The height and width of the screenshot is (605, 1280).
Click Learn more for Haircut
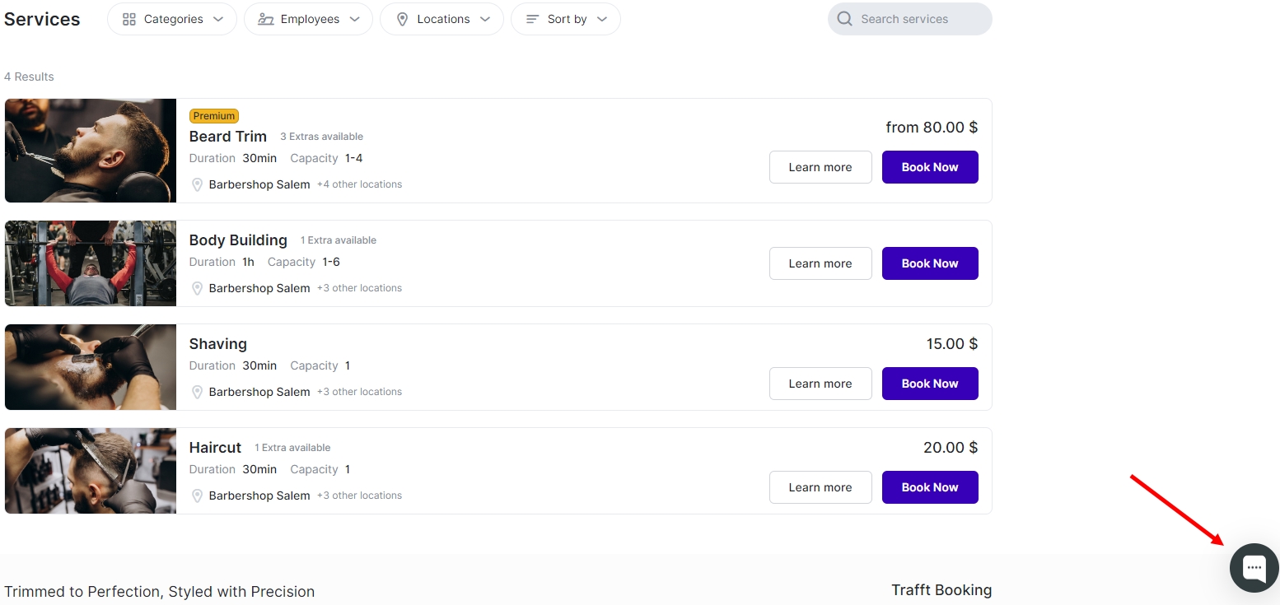click(x=820, y=487)
